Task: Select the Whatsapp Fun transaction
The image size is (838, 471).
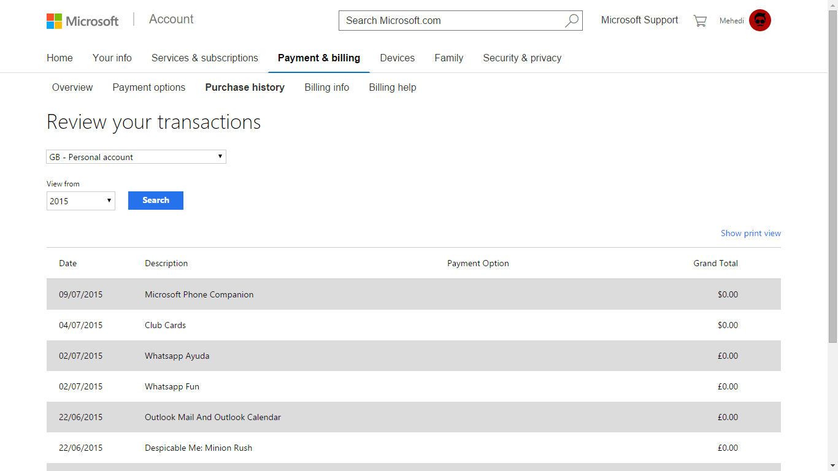Action: point(413,386)
